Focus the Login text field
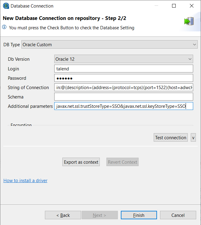This screenshot has height=225, width=201. coord(124,69)
